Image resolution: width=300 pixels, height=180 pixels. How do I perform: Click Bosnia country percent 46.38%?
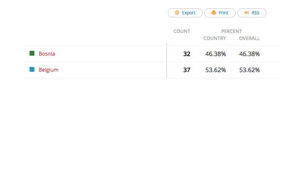coord(216,54)
